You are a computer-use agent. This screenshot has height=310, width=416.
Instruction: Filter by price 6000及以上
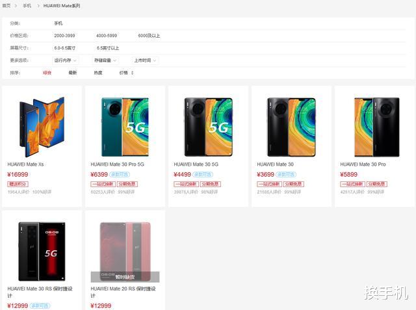tap(149, 36)
